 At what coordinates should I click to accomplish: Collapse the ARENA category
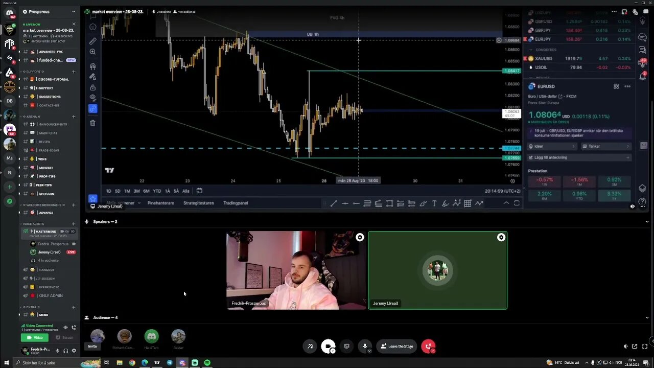click(x=30, y=117)
